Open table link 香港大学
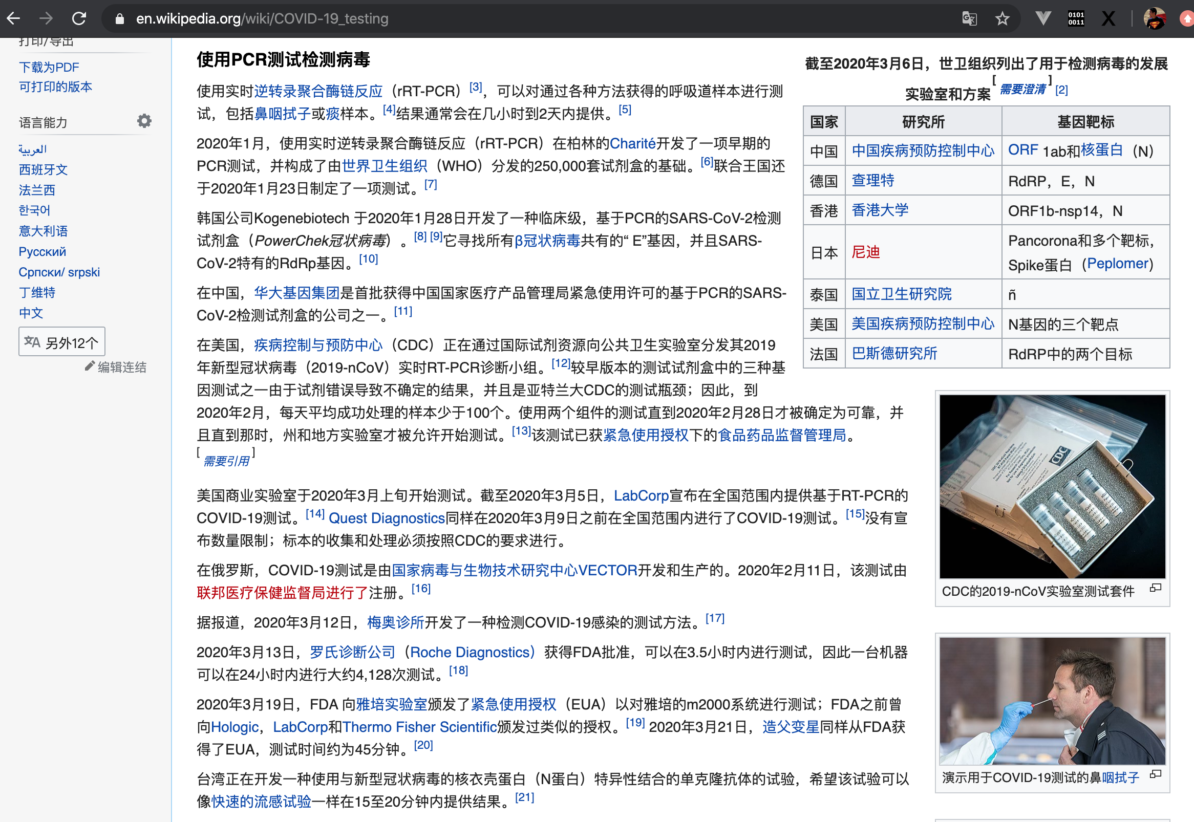The image size is (1194, 822). coord(880,211)
